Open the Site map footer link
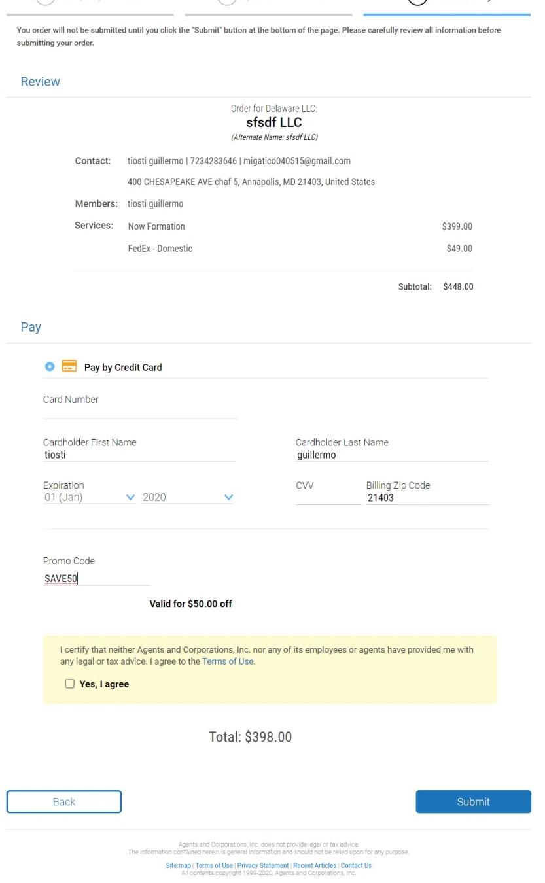The width and height of the screenshot is (545, 883). [x=178, y=865]
